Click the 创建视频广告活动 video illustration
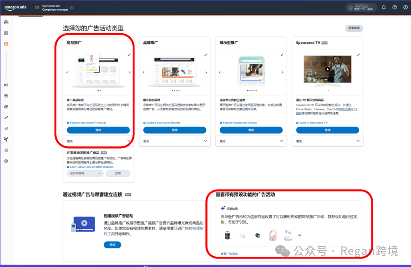Screen dimensions: 411x267 pos(83,224)
